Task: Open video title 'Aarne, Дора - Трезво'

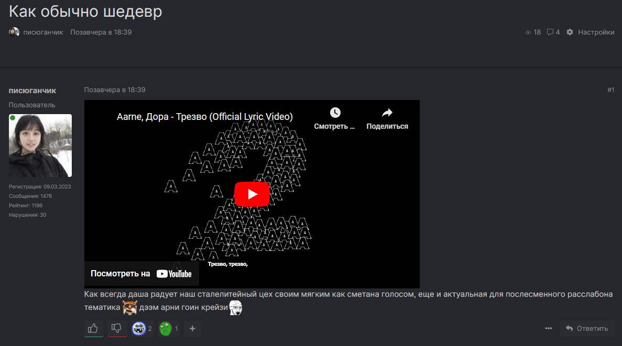Action: pyautogui.click(x=205, y=117)
